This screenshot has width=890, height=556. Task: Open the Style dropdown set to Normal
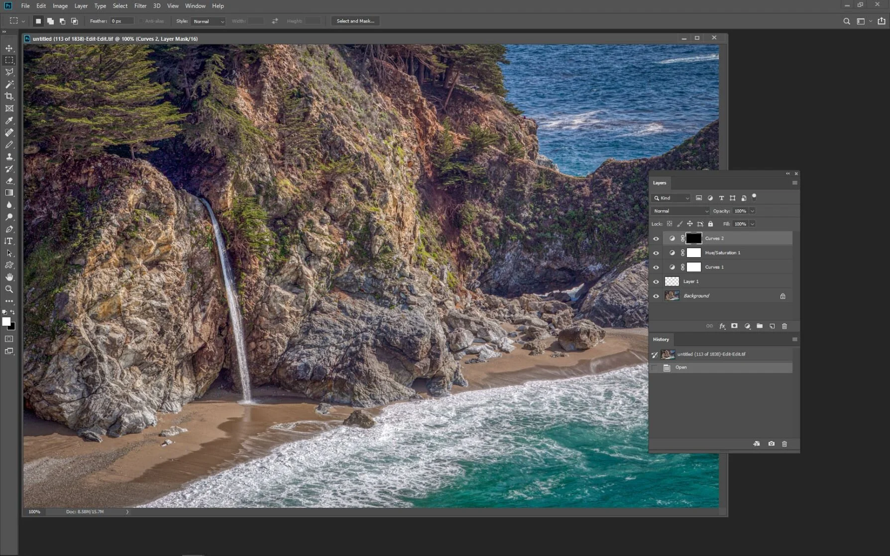(209, 21)
